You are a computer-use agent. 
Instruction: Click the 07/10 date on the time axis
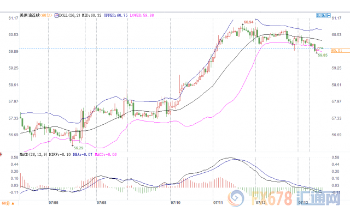coord(176,203)
